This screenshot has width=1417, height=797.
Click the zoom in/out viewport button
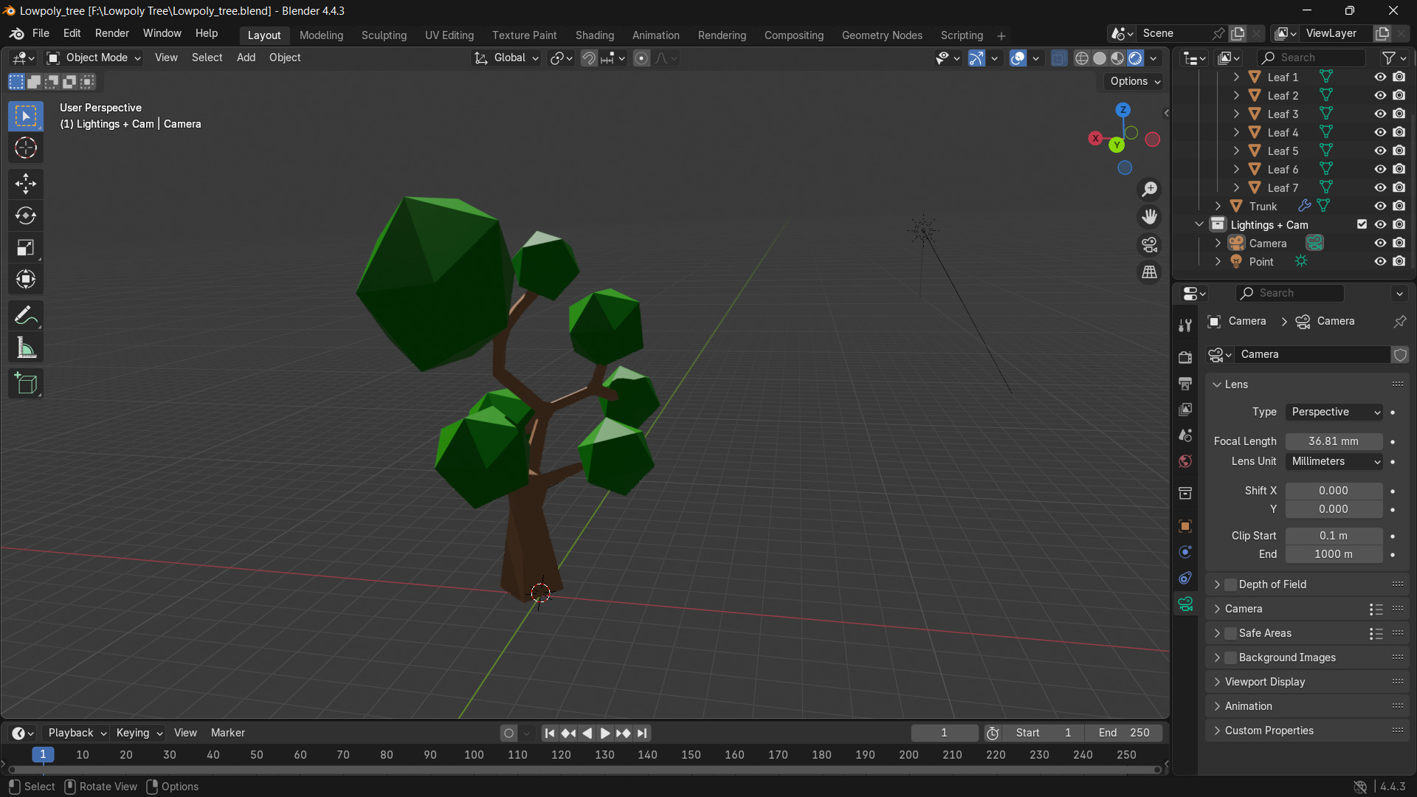[x=1150, y=189]
